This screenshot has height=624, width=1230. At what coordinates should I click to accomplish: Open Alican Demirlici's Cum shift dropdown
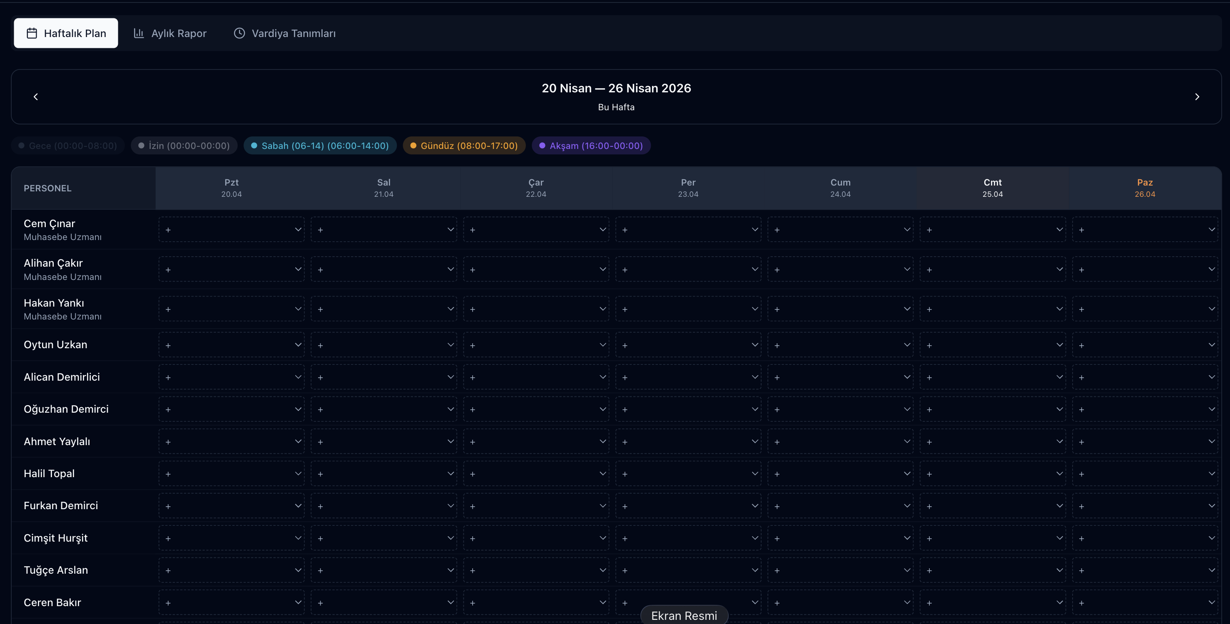840,377
